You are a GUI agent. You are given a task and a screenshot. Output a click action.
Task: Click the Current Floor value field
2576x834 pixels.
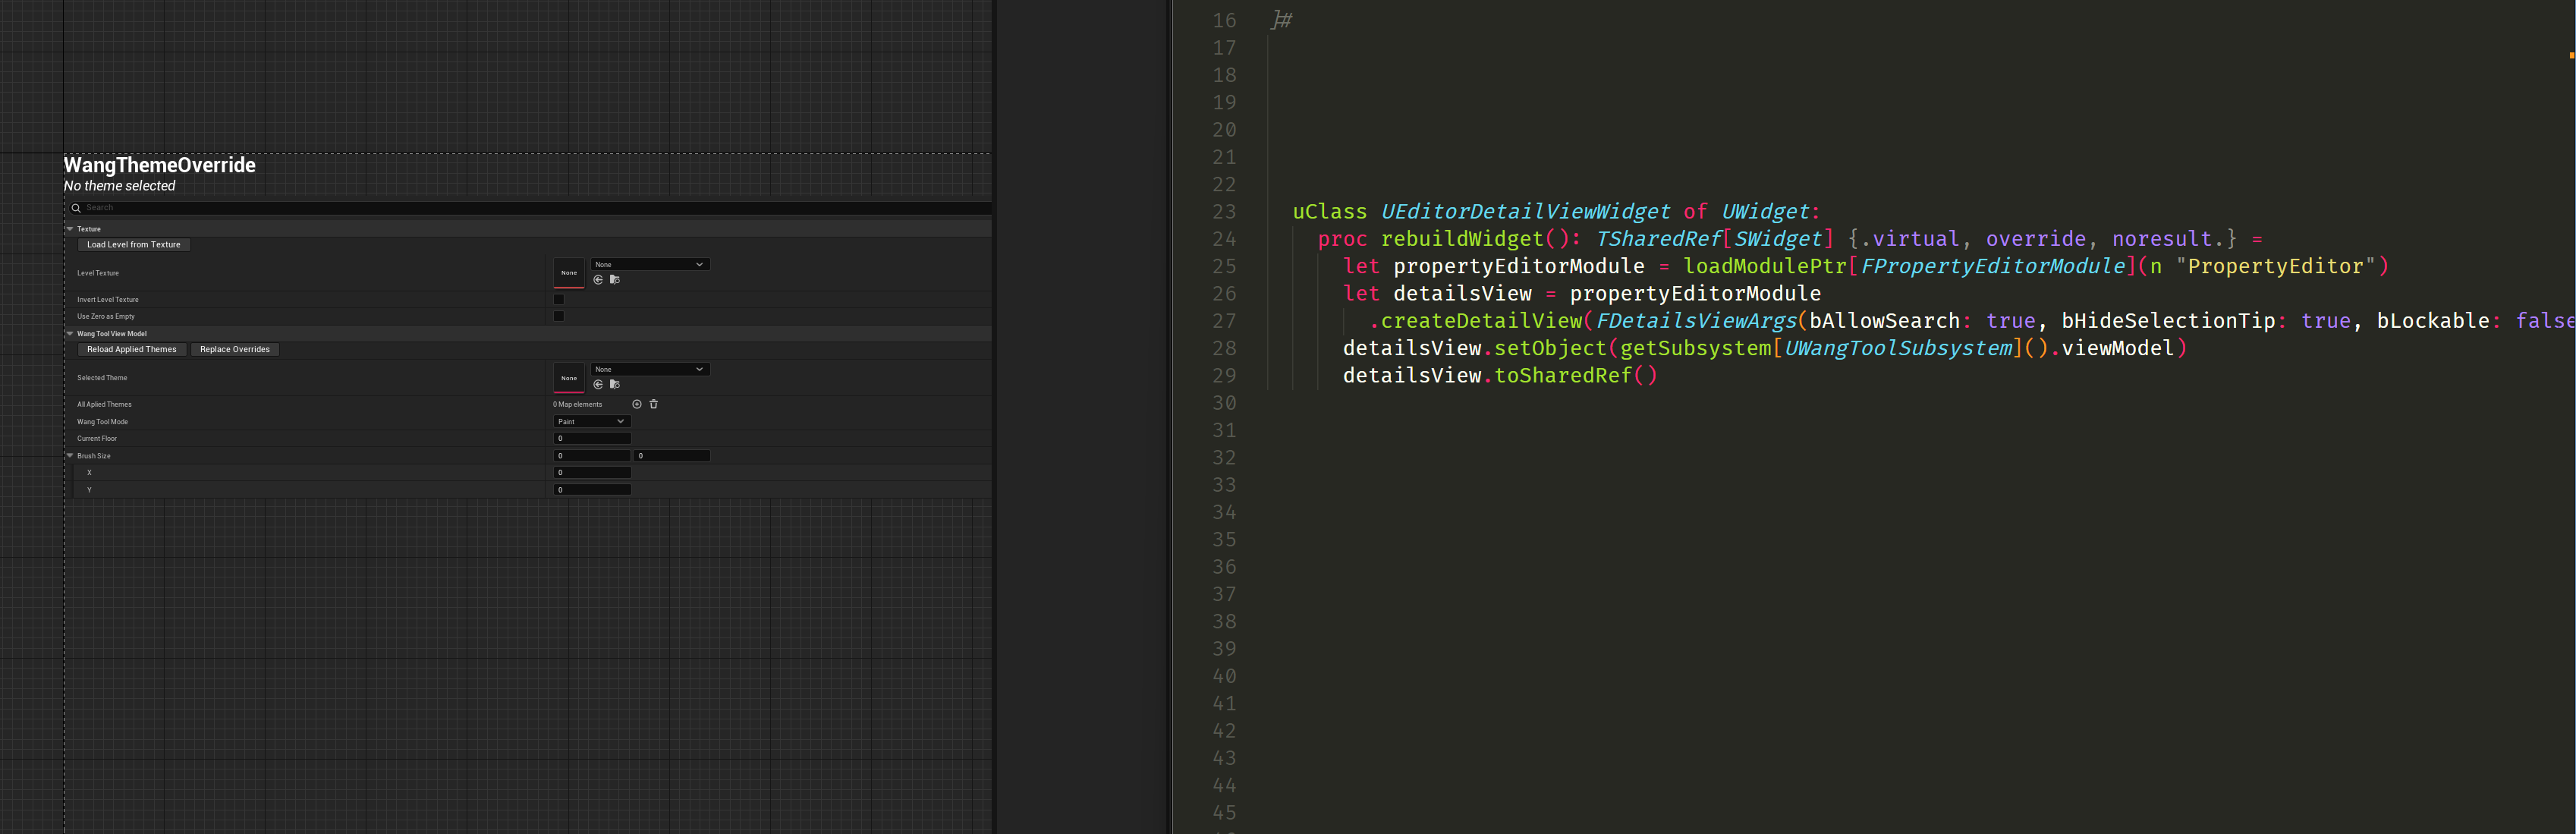coord(592,439)
